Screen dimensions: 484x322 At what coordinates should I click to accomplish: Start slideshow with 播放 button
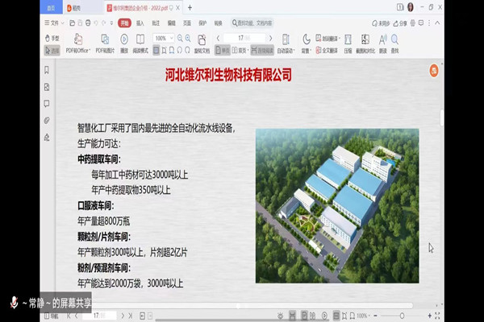(x=124, y=43)
